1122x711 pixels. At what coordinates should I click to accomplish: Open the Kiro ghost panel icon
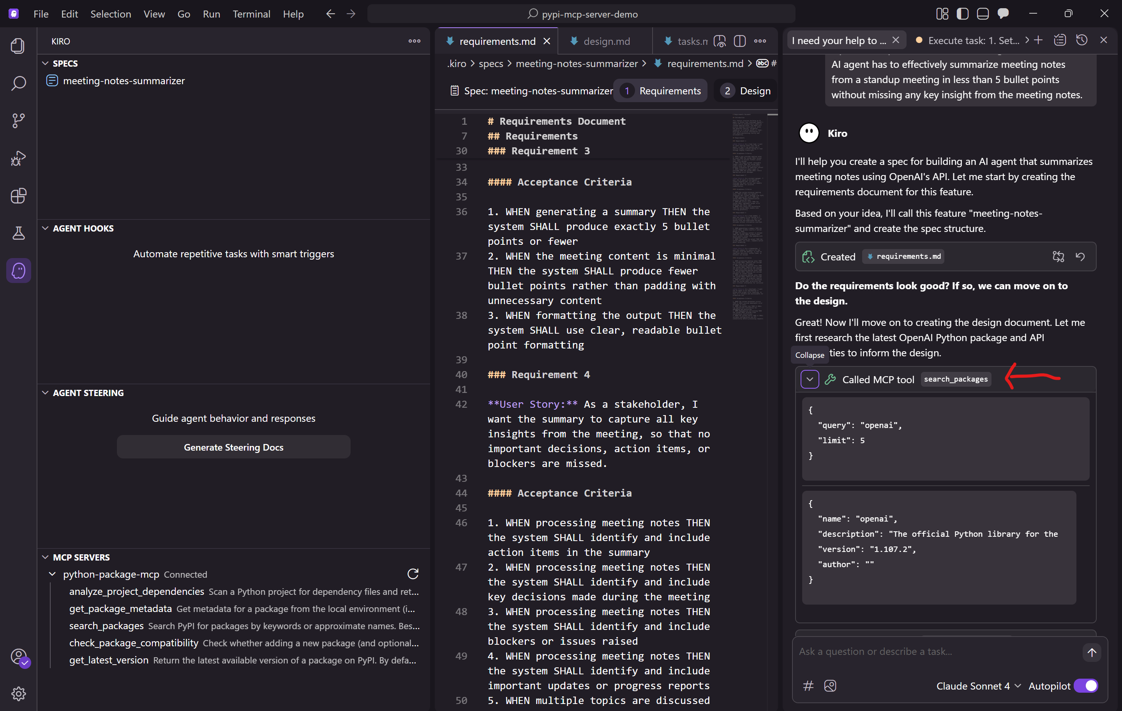click(x=19, y=271)
